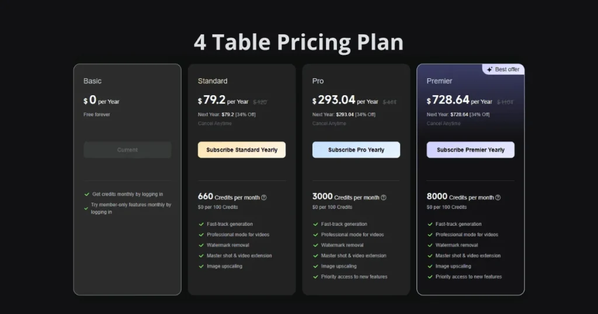Image resolution: width=598 pixels, height=314 pixels.
Task: Click the disabled Current button on Basic
Action: pos(127,150)
